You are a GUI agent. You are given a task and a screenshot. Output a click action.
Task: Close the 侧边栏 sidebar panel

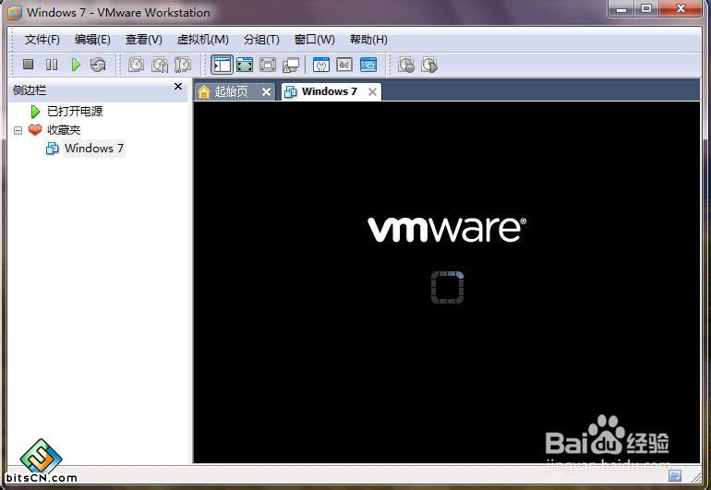click(178, 86)
